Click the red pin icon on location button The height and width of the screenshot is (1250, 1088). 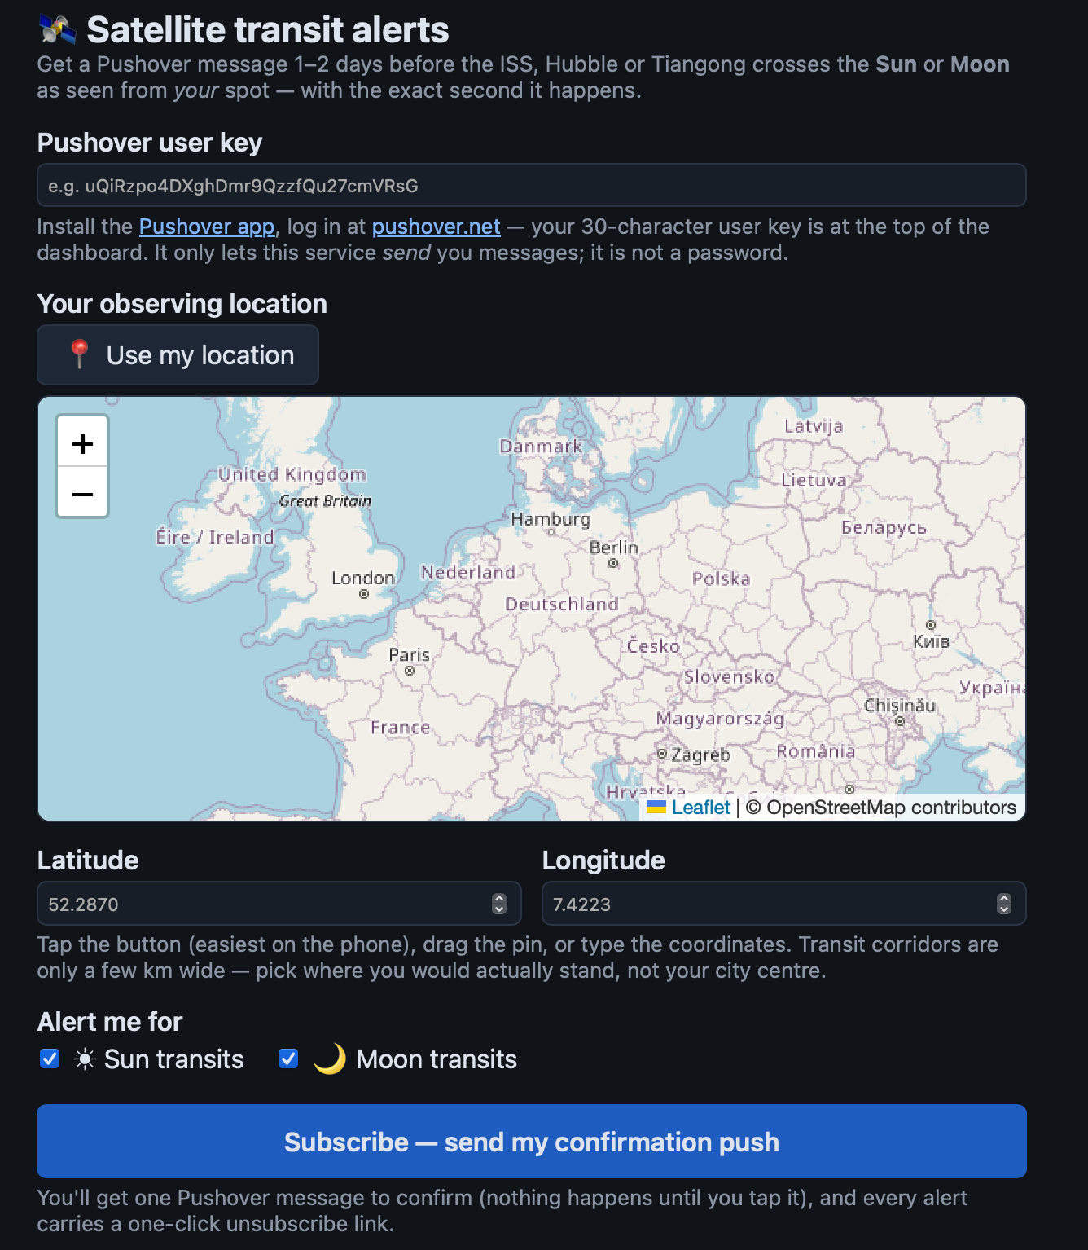(x=79, y=354)
